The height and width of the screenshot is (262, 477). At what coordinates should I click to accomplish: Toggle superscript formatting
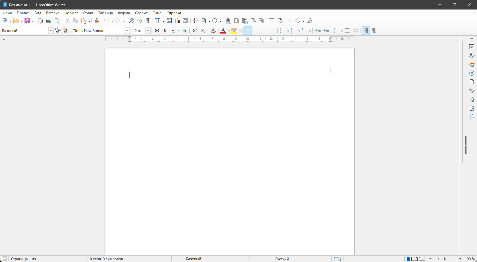(x=195, y=31)
